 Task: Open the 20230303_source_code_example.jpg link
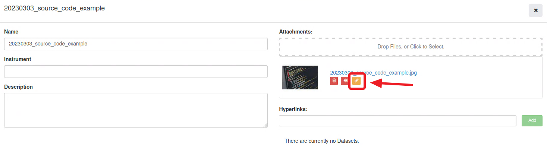373,73
